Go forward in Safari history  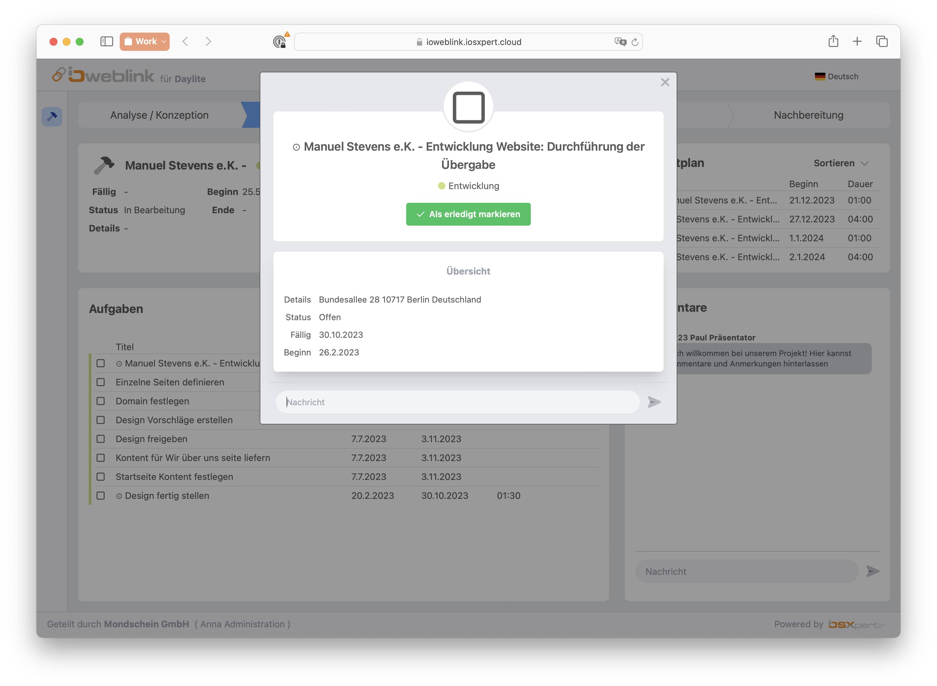click(208, 41)
